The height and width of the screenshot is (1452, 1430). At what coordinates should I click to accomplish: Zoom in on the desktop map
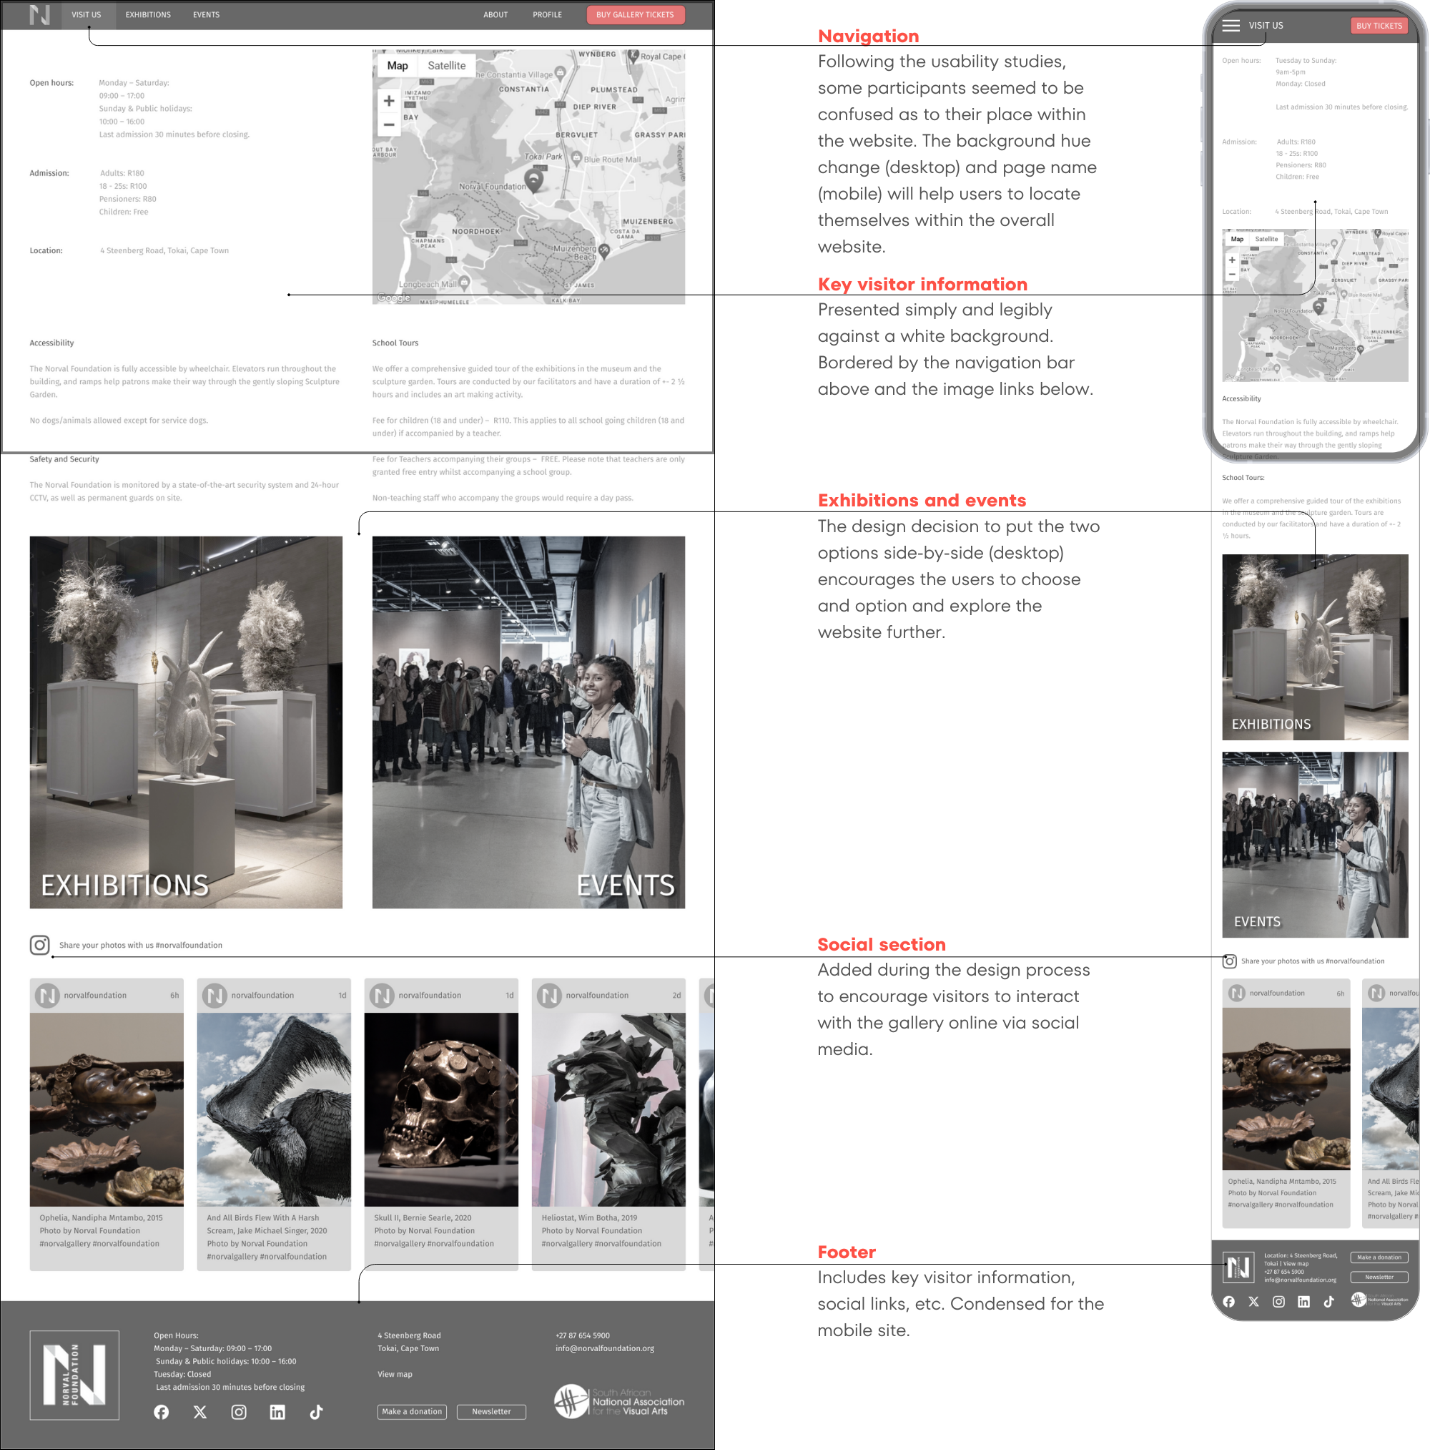pyautogui.click(x=389, y=101)
